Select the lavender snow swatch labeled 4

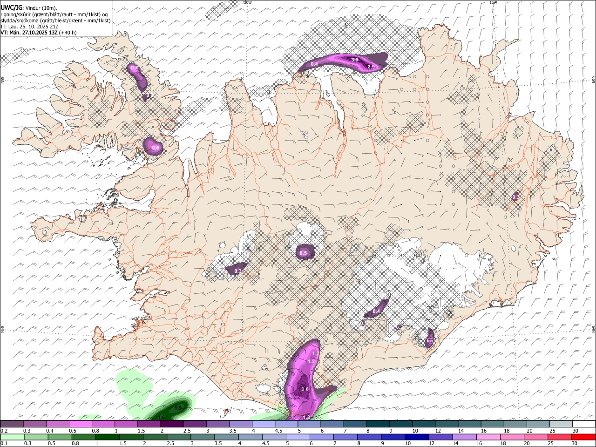coord(264,424)
